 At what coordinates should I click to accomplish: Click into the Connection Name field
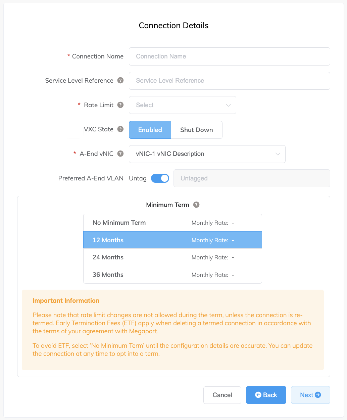[229, 56]
